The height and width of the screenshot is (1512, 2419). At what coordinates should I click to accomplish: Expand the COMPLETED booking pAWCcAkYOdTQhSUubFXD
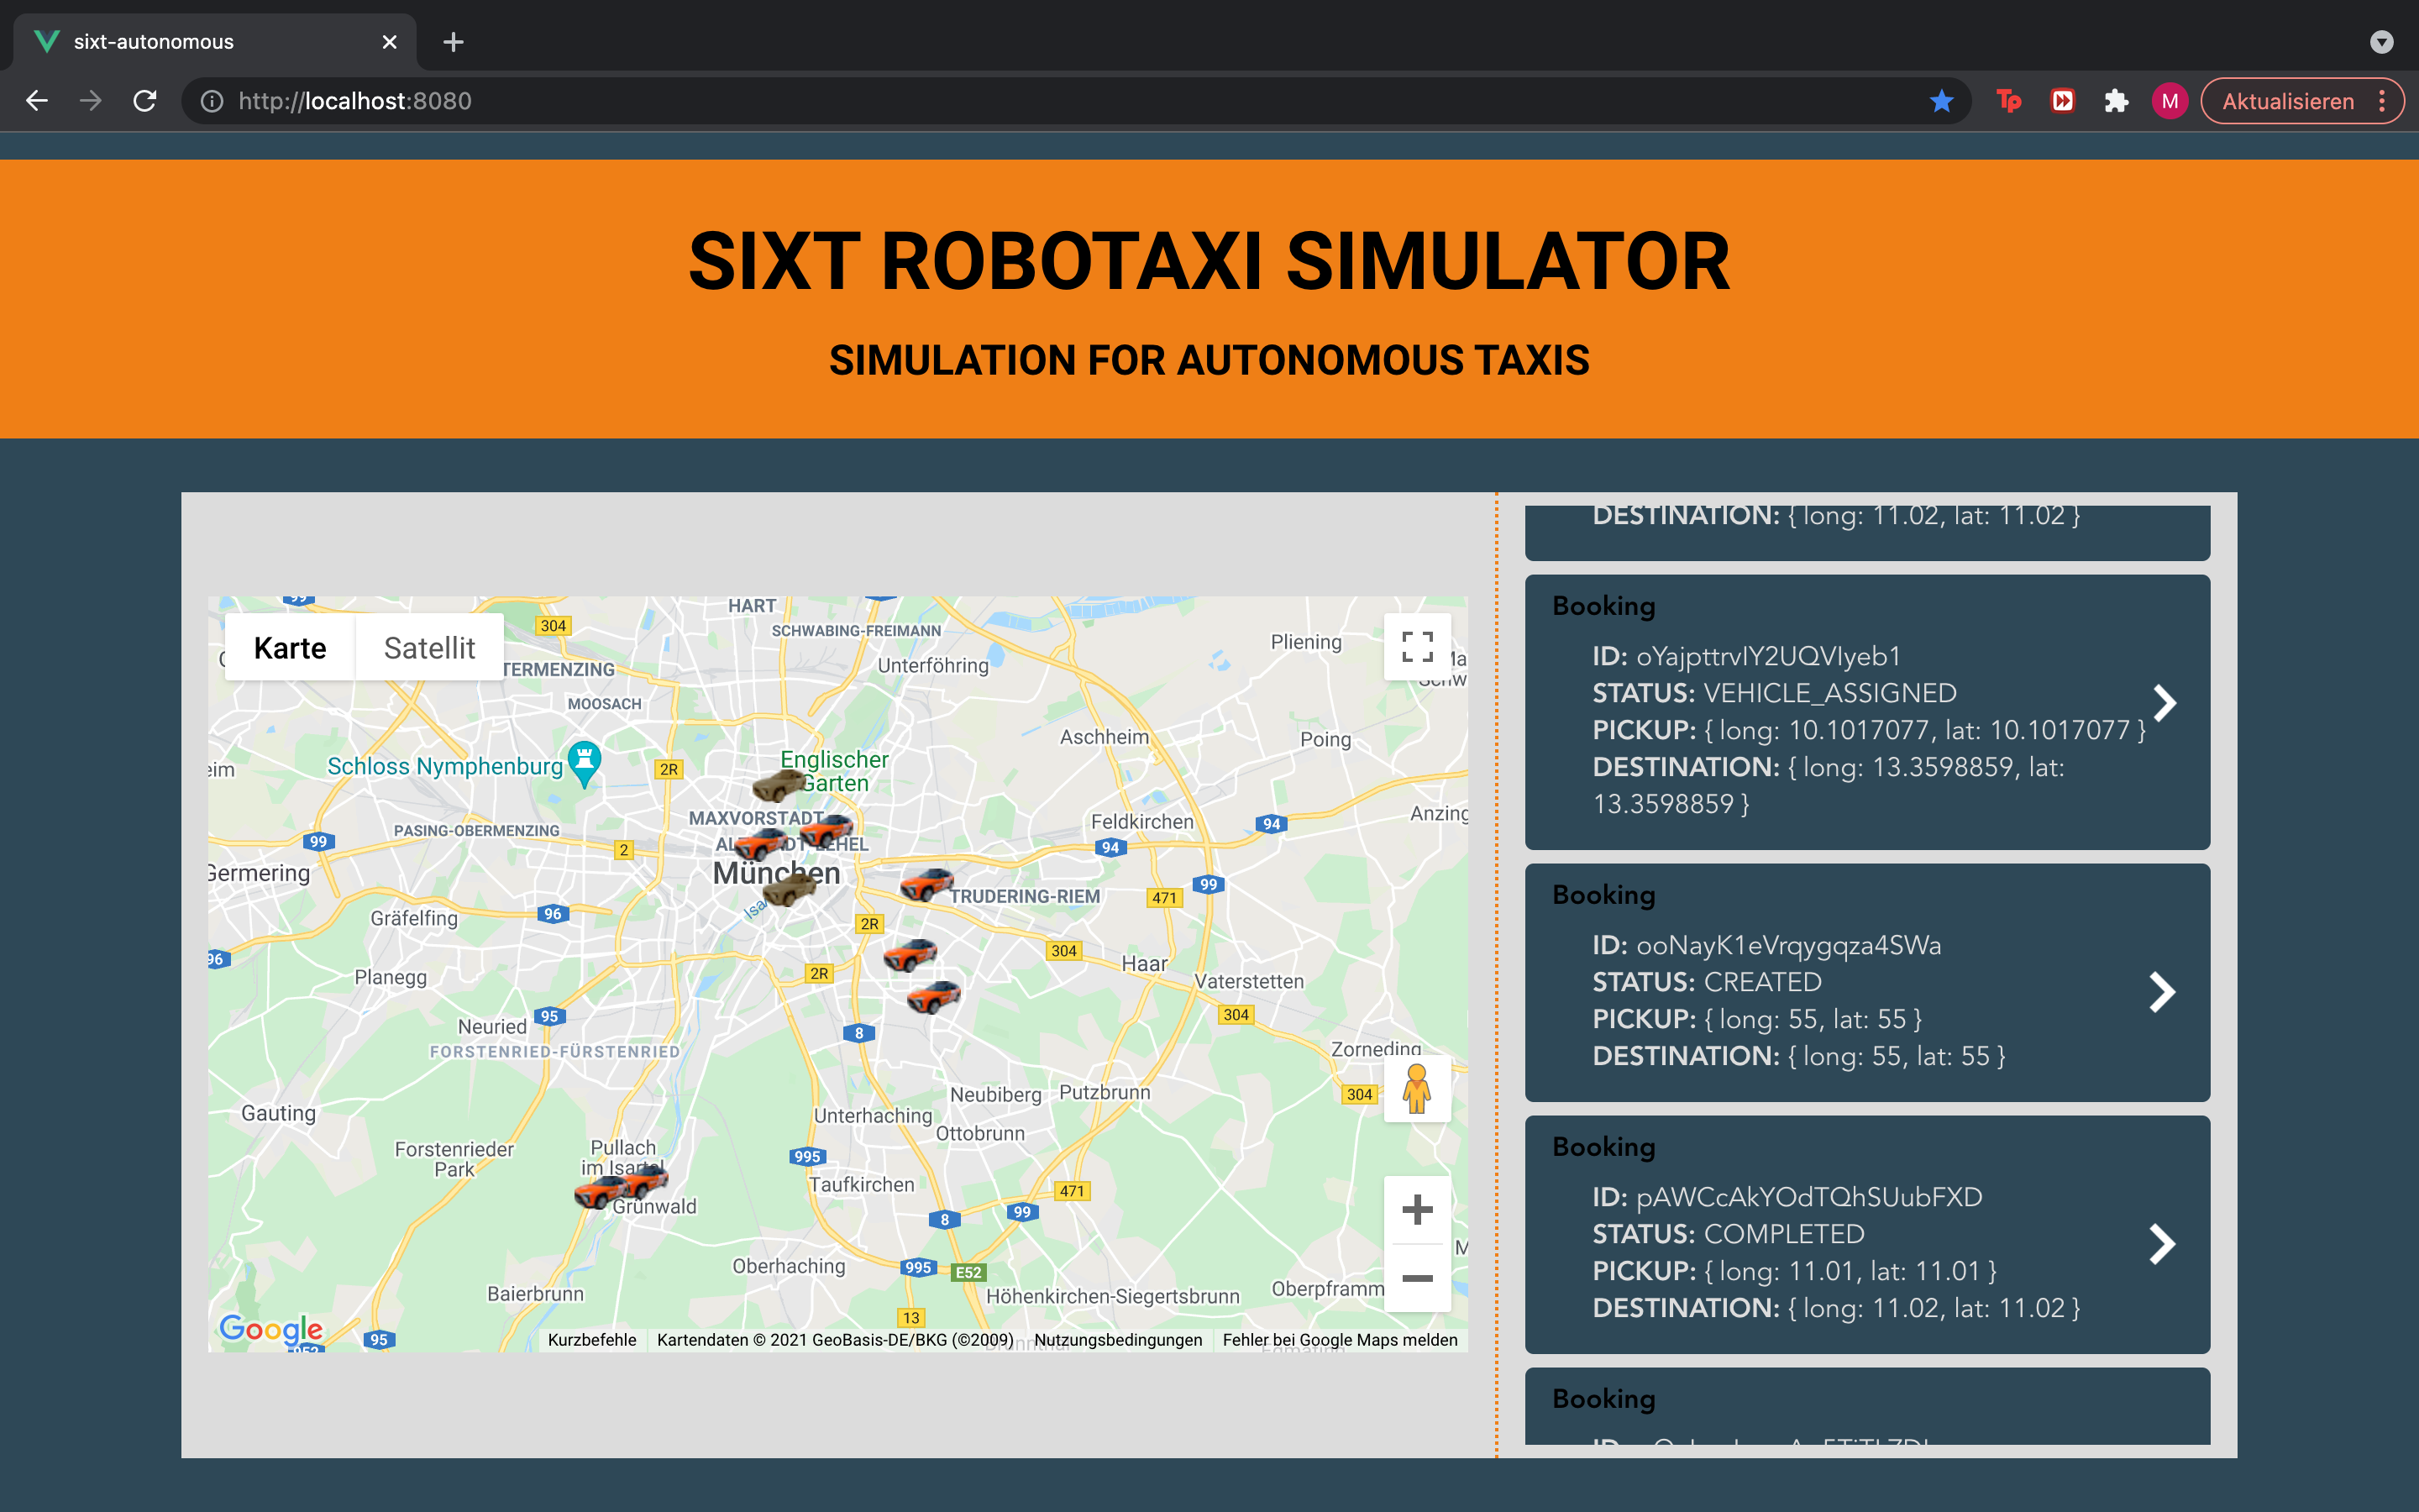coord(2162,1244)
